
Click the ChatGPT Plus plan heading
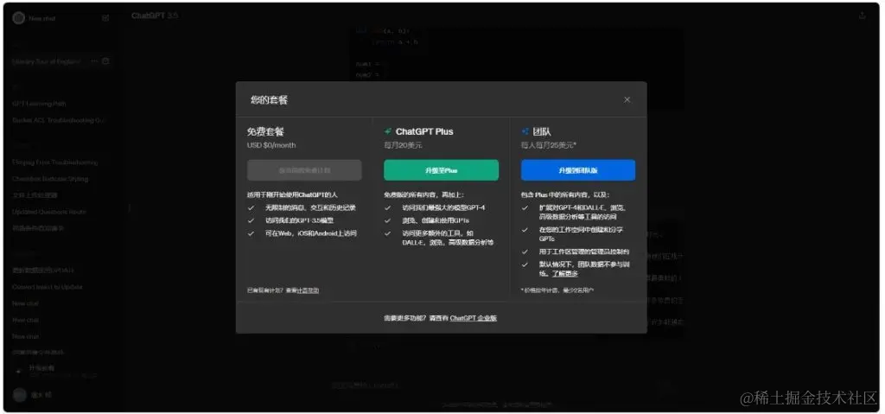pyautogui.click(x=424, y=131)
